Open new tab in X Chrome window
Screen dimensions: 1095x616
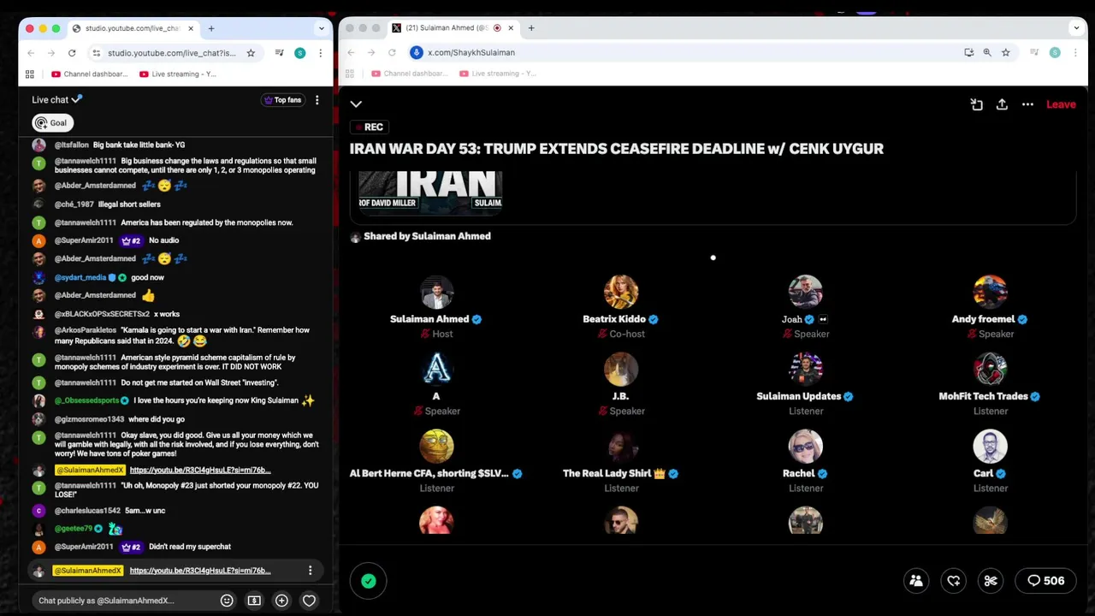[x=531, y=28]
